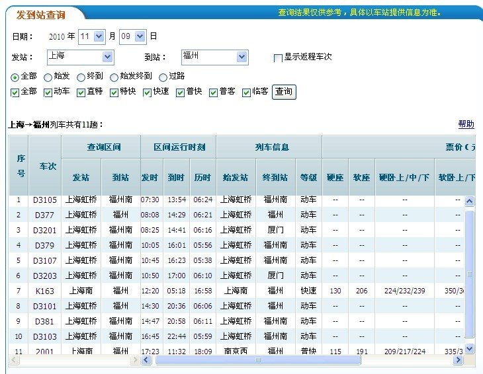Image resolution: width=483 pixels, height=374 pixels.
Task: Open the 帮助 help link
Action: point(466,124)
